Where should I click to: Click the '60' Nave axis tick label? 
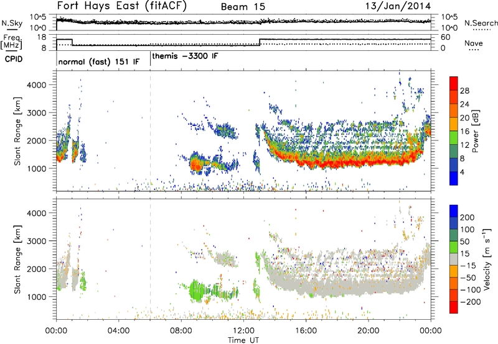[445, 37]
